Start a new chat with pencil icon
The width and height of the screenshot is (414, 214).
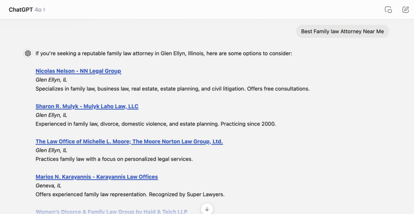(406, 10)
